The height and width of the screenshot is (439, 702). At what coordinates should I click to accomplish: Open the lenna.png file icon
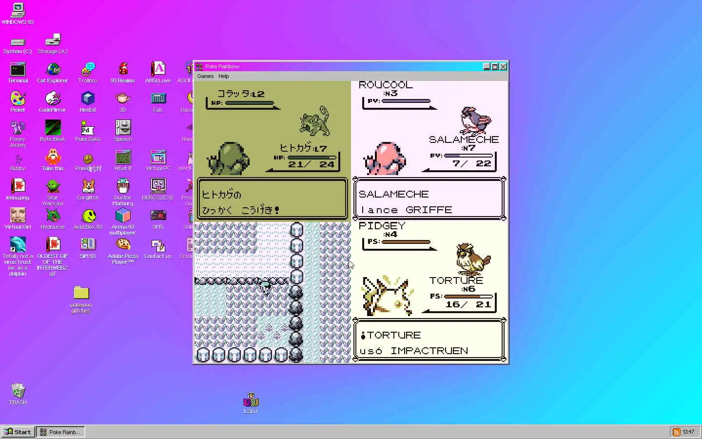coord(18,190)
